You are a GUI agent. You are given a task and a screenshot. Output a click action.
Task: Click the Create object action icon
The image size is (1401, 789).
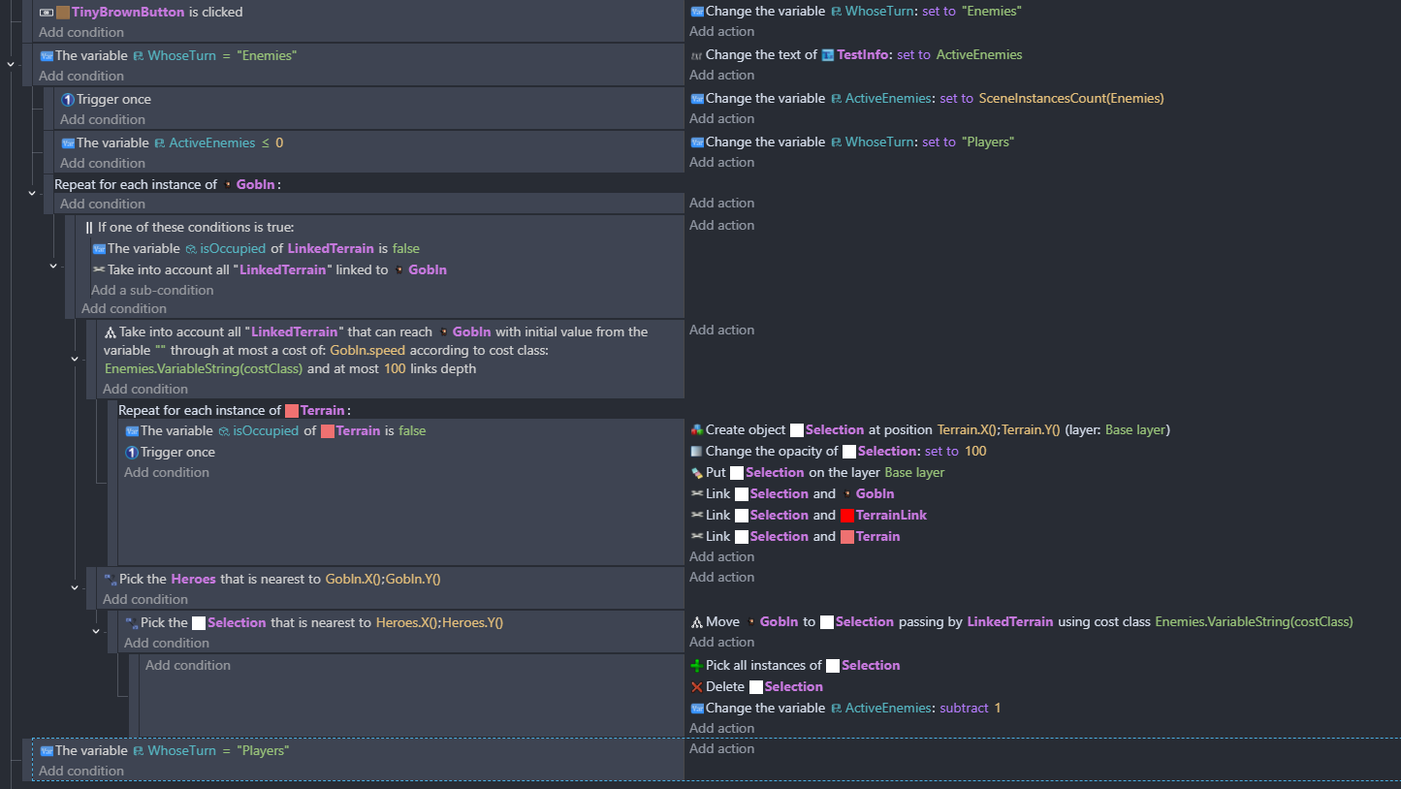696,430
